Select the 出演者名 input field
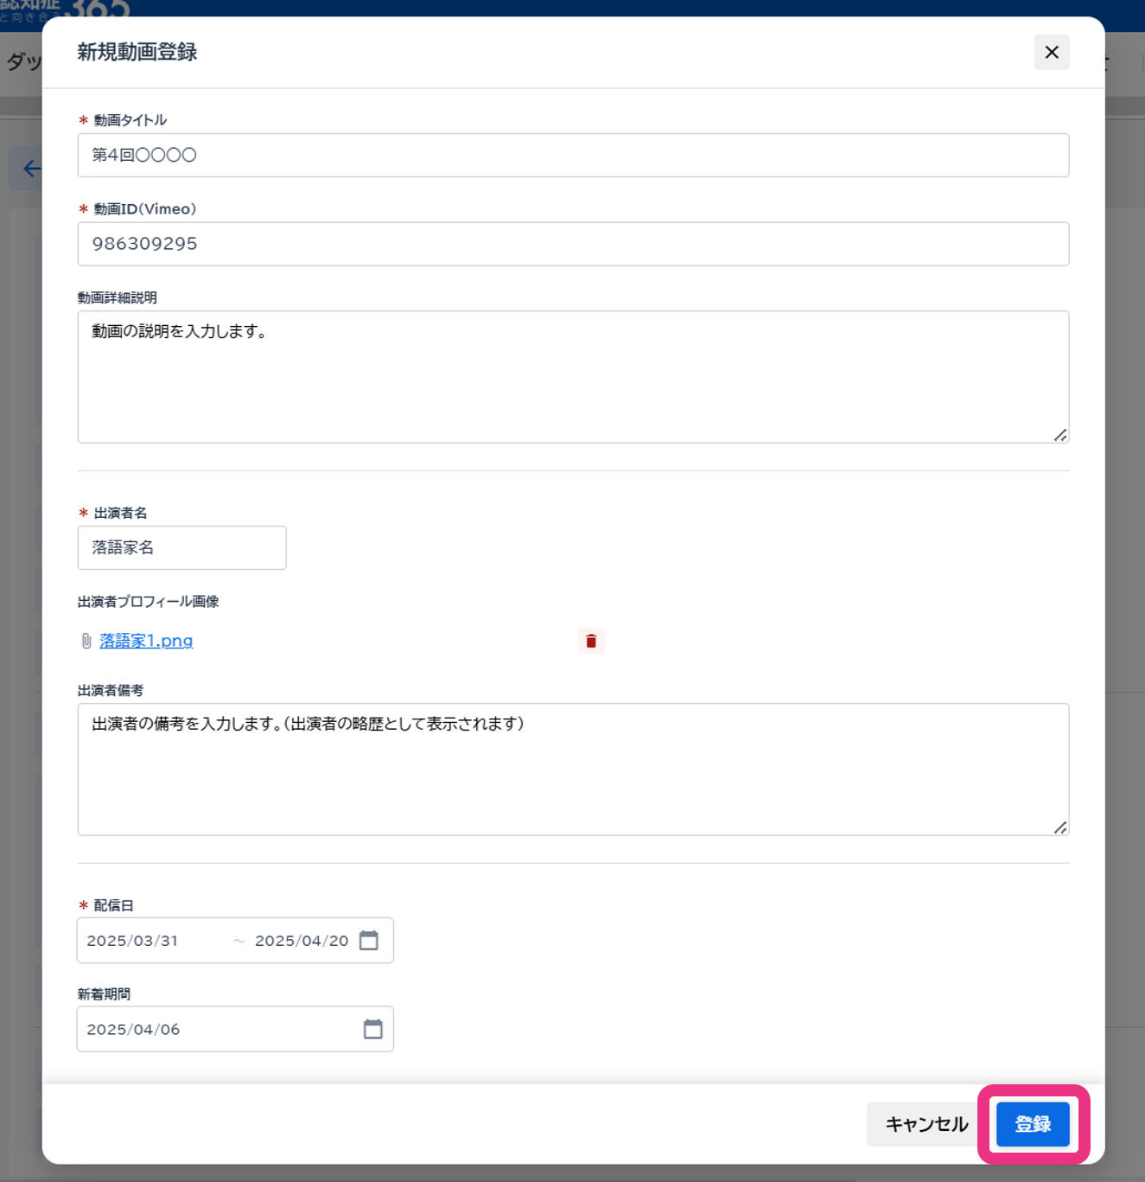 coord(181,547)
